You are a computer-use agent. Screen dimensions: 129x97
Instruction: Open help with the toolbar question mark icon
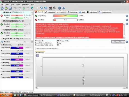59,8
